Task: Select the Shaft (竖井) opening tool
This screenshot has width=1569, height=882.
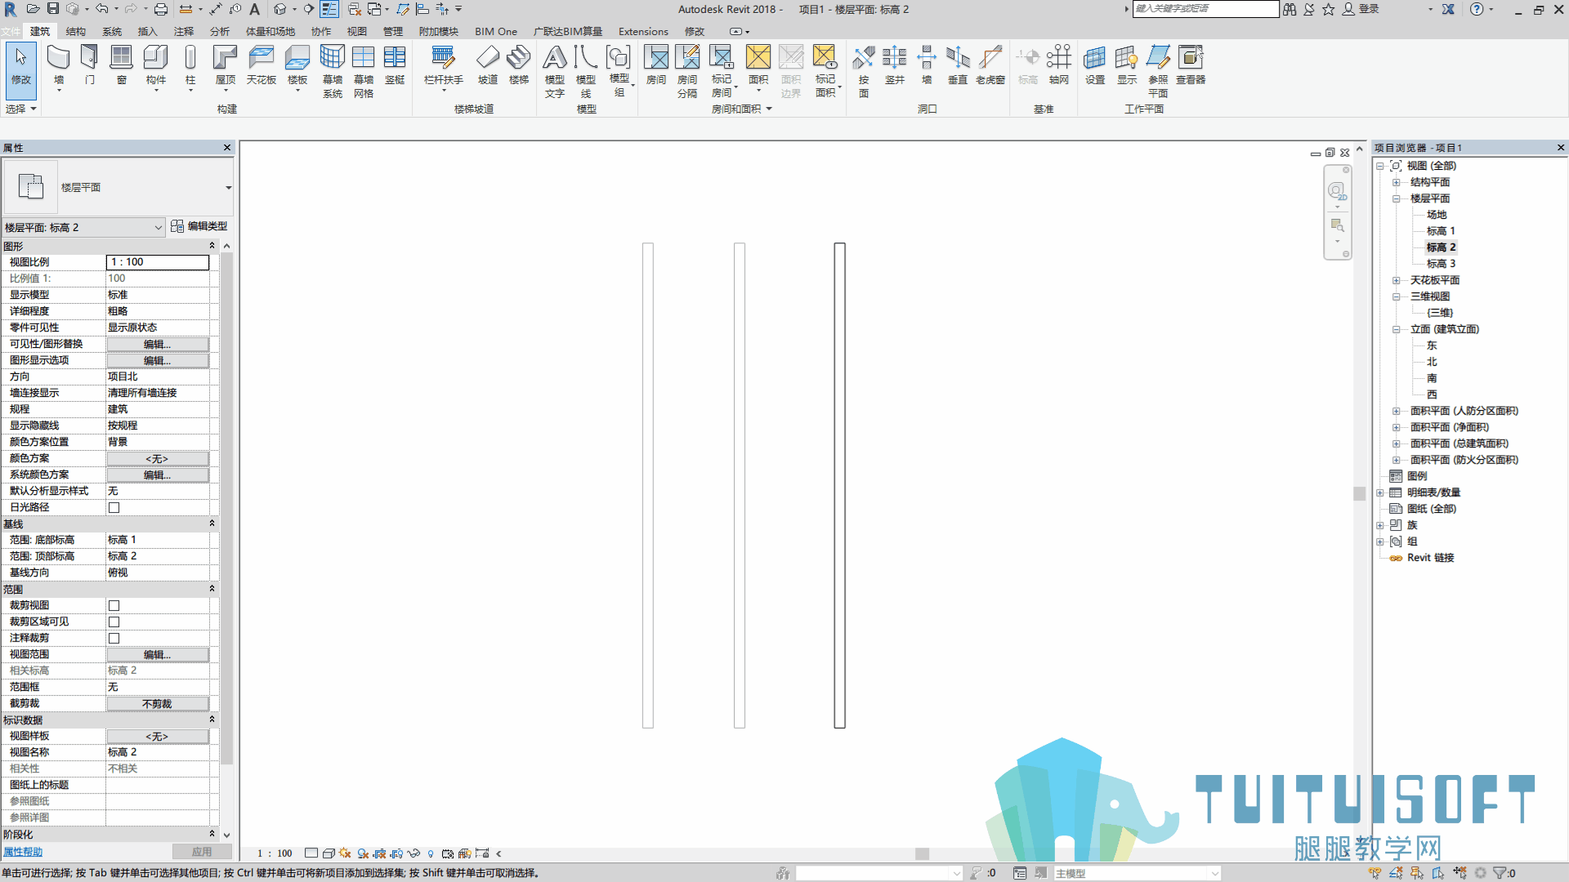Action: tap(895, 64)
